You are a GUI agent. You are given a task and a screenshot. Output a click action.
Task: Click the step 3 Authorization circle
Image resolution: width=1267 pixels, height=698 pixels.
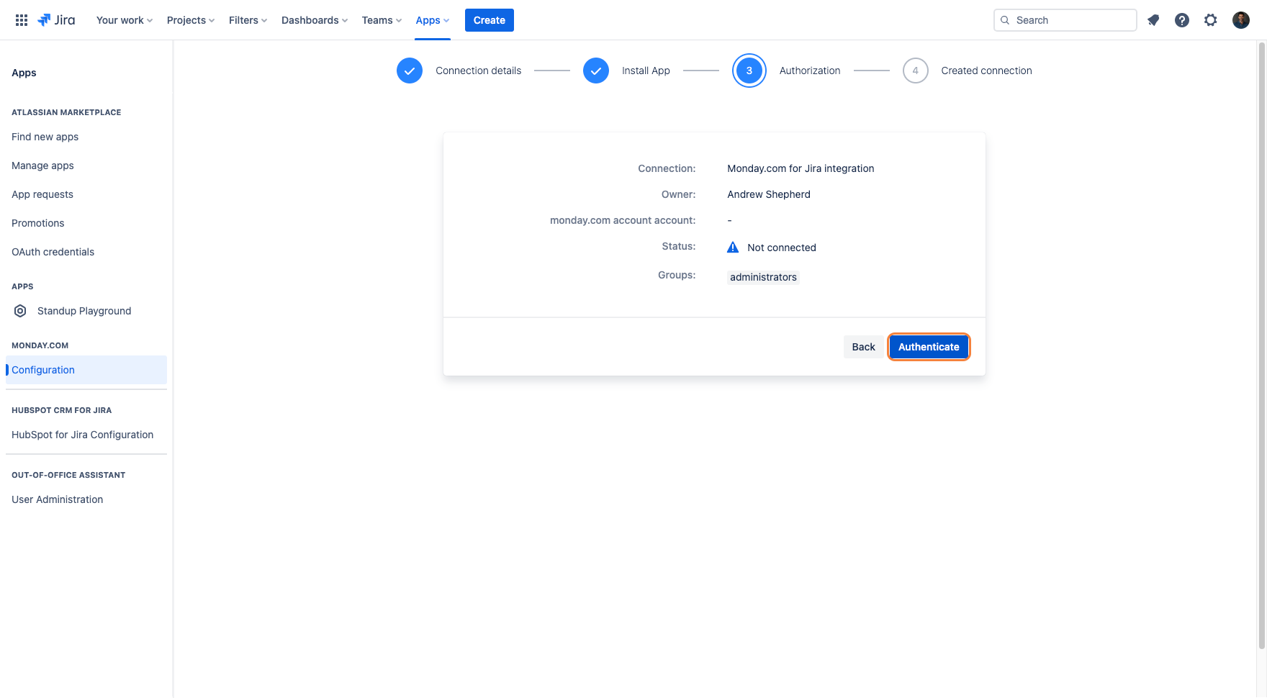coord(749,71)
